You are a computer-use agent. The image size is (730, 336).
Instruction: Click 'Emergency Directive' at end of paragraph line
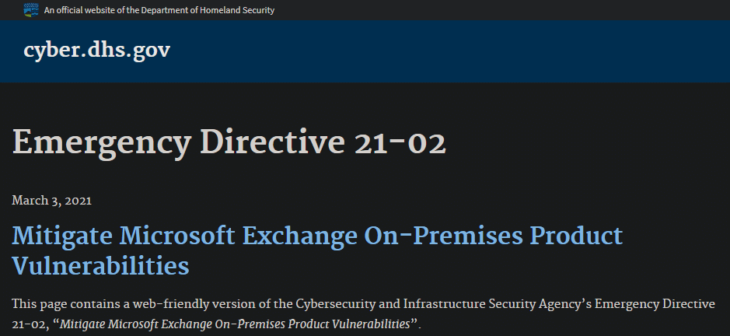[x=655, y=304]
